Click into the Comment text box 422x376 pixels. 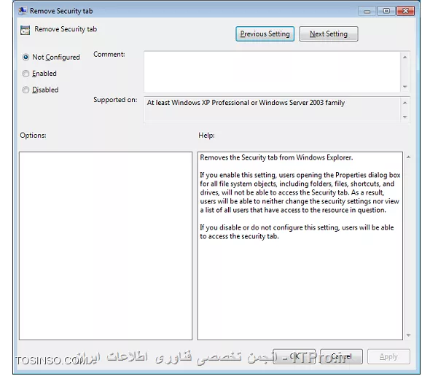[x=272, y=72]
